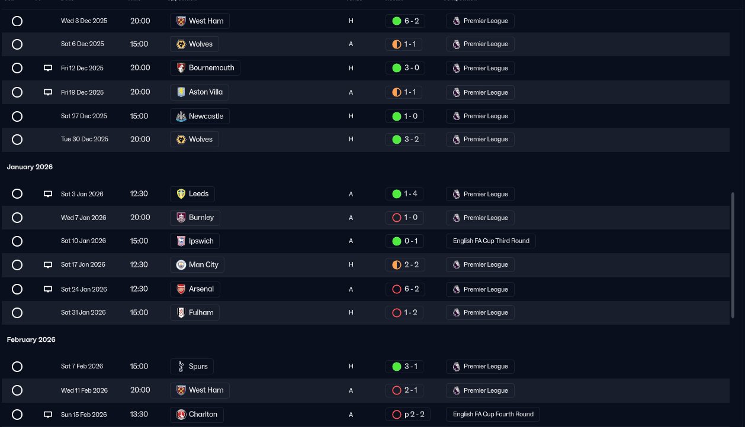The image size is (745, 427).
Task: Click the January 2026 month header
Action: tap(30, 167)
